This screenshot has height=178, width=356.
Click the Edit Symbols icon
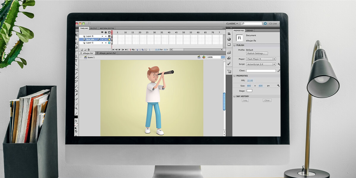tap(204, 57)
